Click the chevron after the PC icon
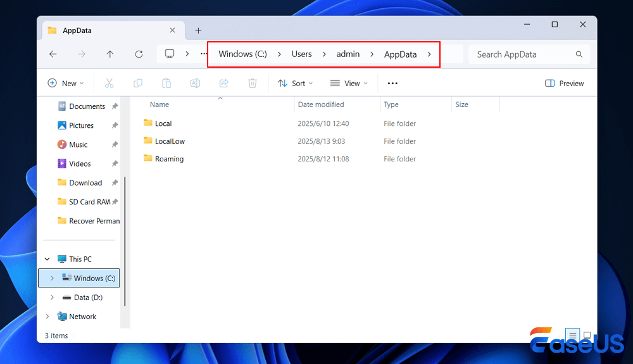 point(187,54)
